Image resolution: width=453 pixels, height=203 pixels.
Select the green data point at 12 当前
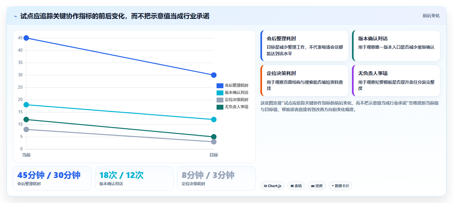click(x=26, y=120)
